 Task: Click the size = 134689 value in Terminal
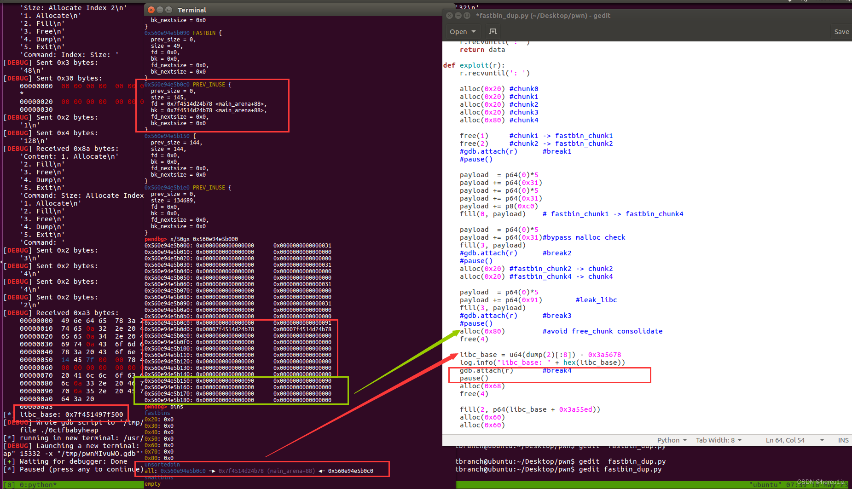(173, 201)
